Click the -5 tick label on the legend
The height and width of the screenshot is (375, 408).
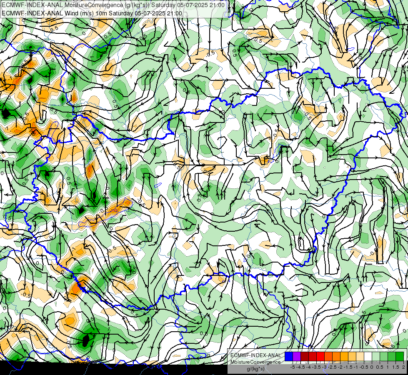coord(293,367)
